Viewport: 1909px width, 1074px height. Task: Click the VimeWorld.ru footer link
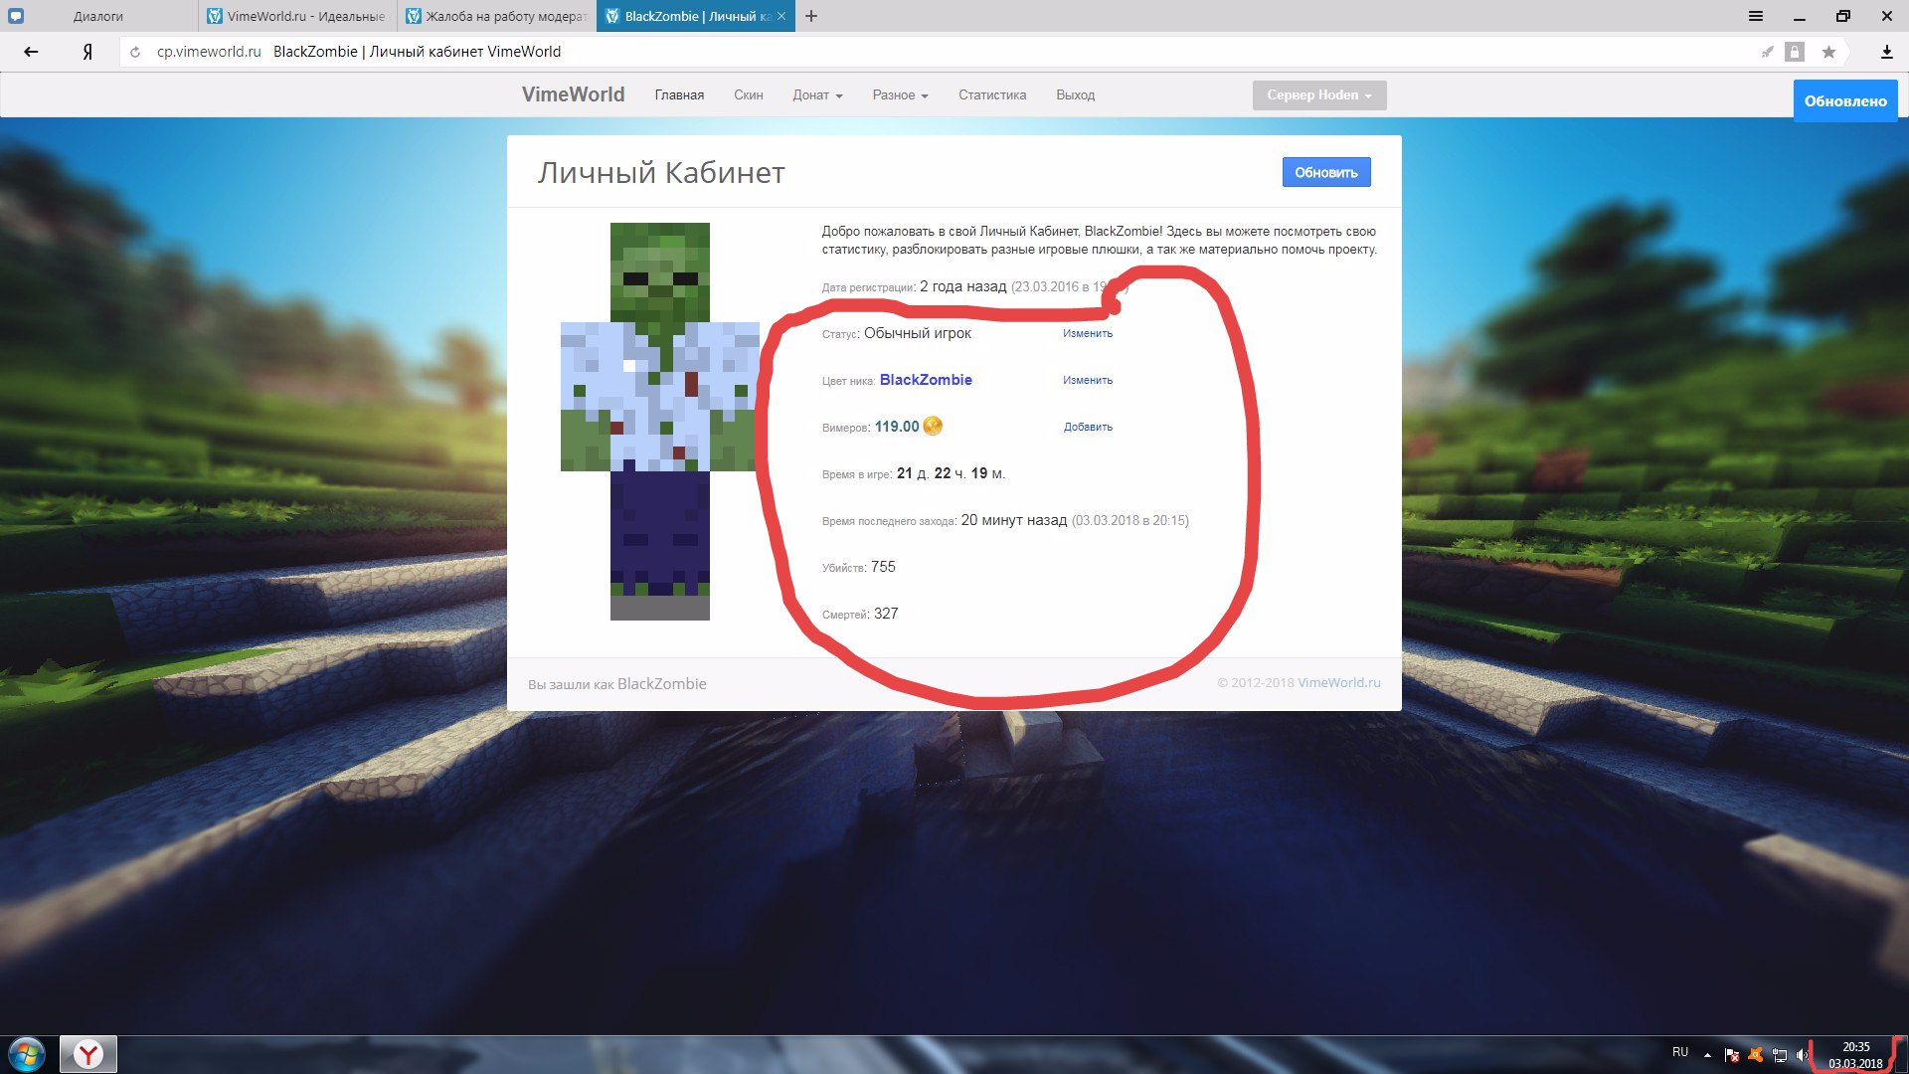coord(1339,682)
